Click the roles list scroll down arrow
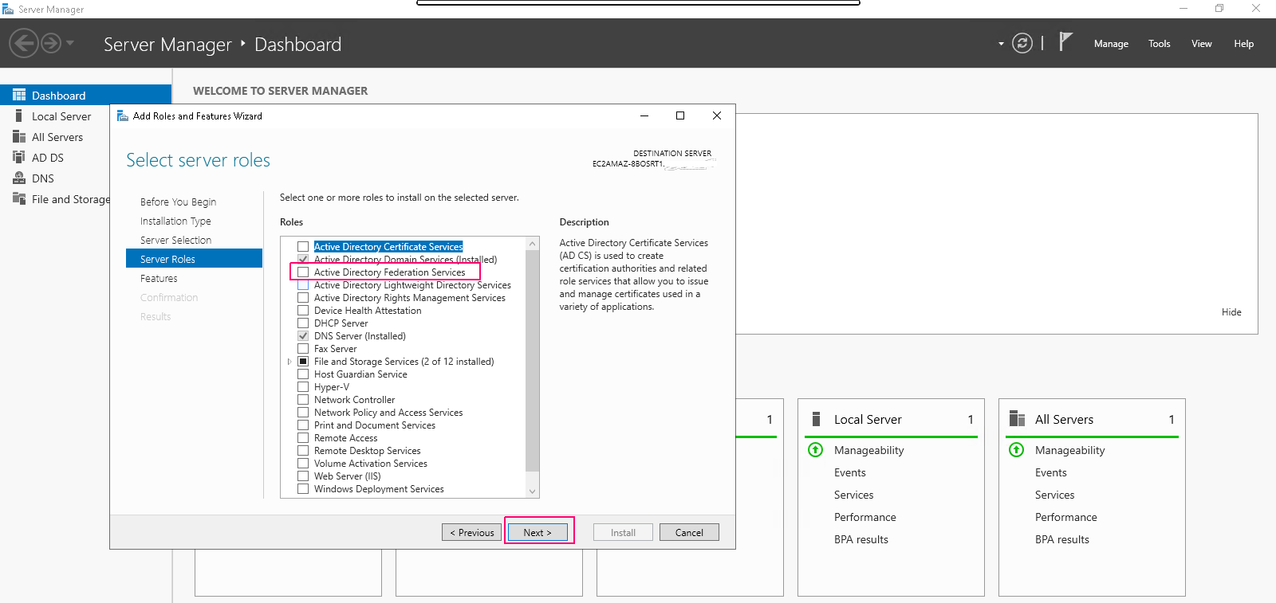The image size is (1276, 603). pos(533,491)
